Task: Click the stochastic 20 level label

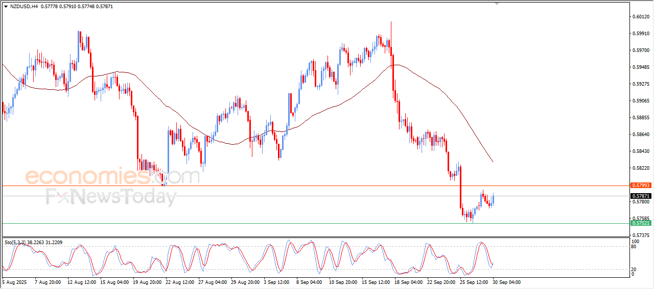Action: tap(634, 269)
